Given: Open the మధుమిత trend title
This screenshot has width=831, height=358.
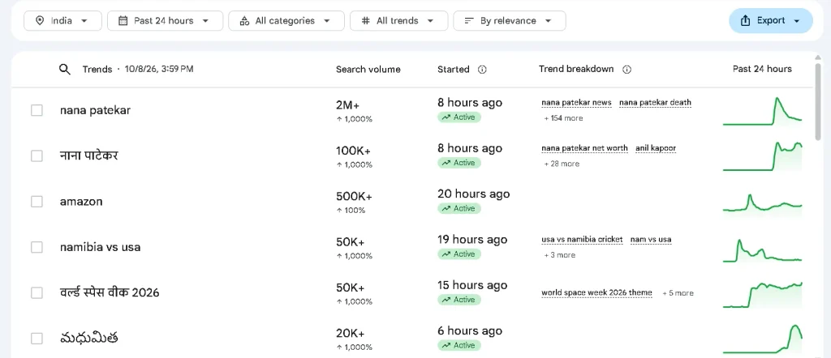Looking at the screenshot, I should click(89, 338).
